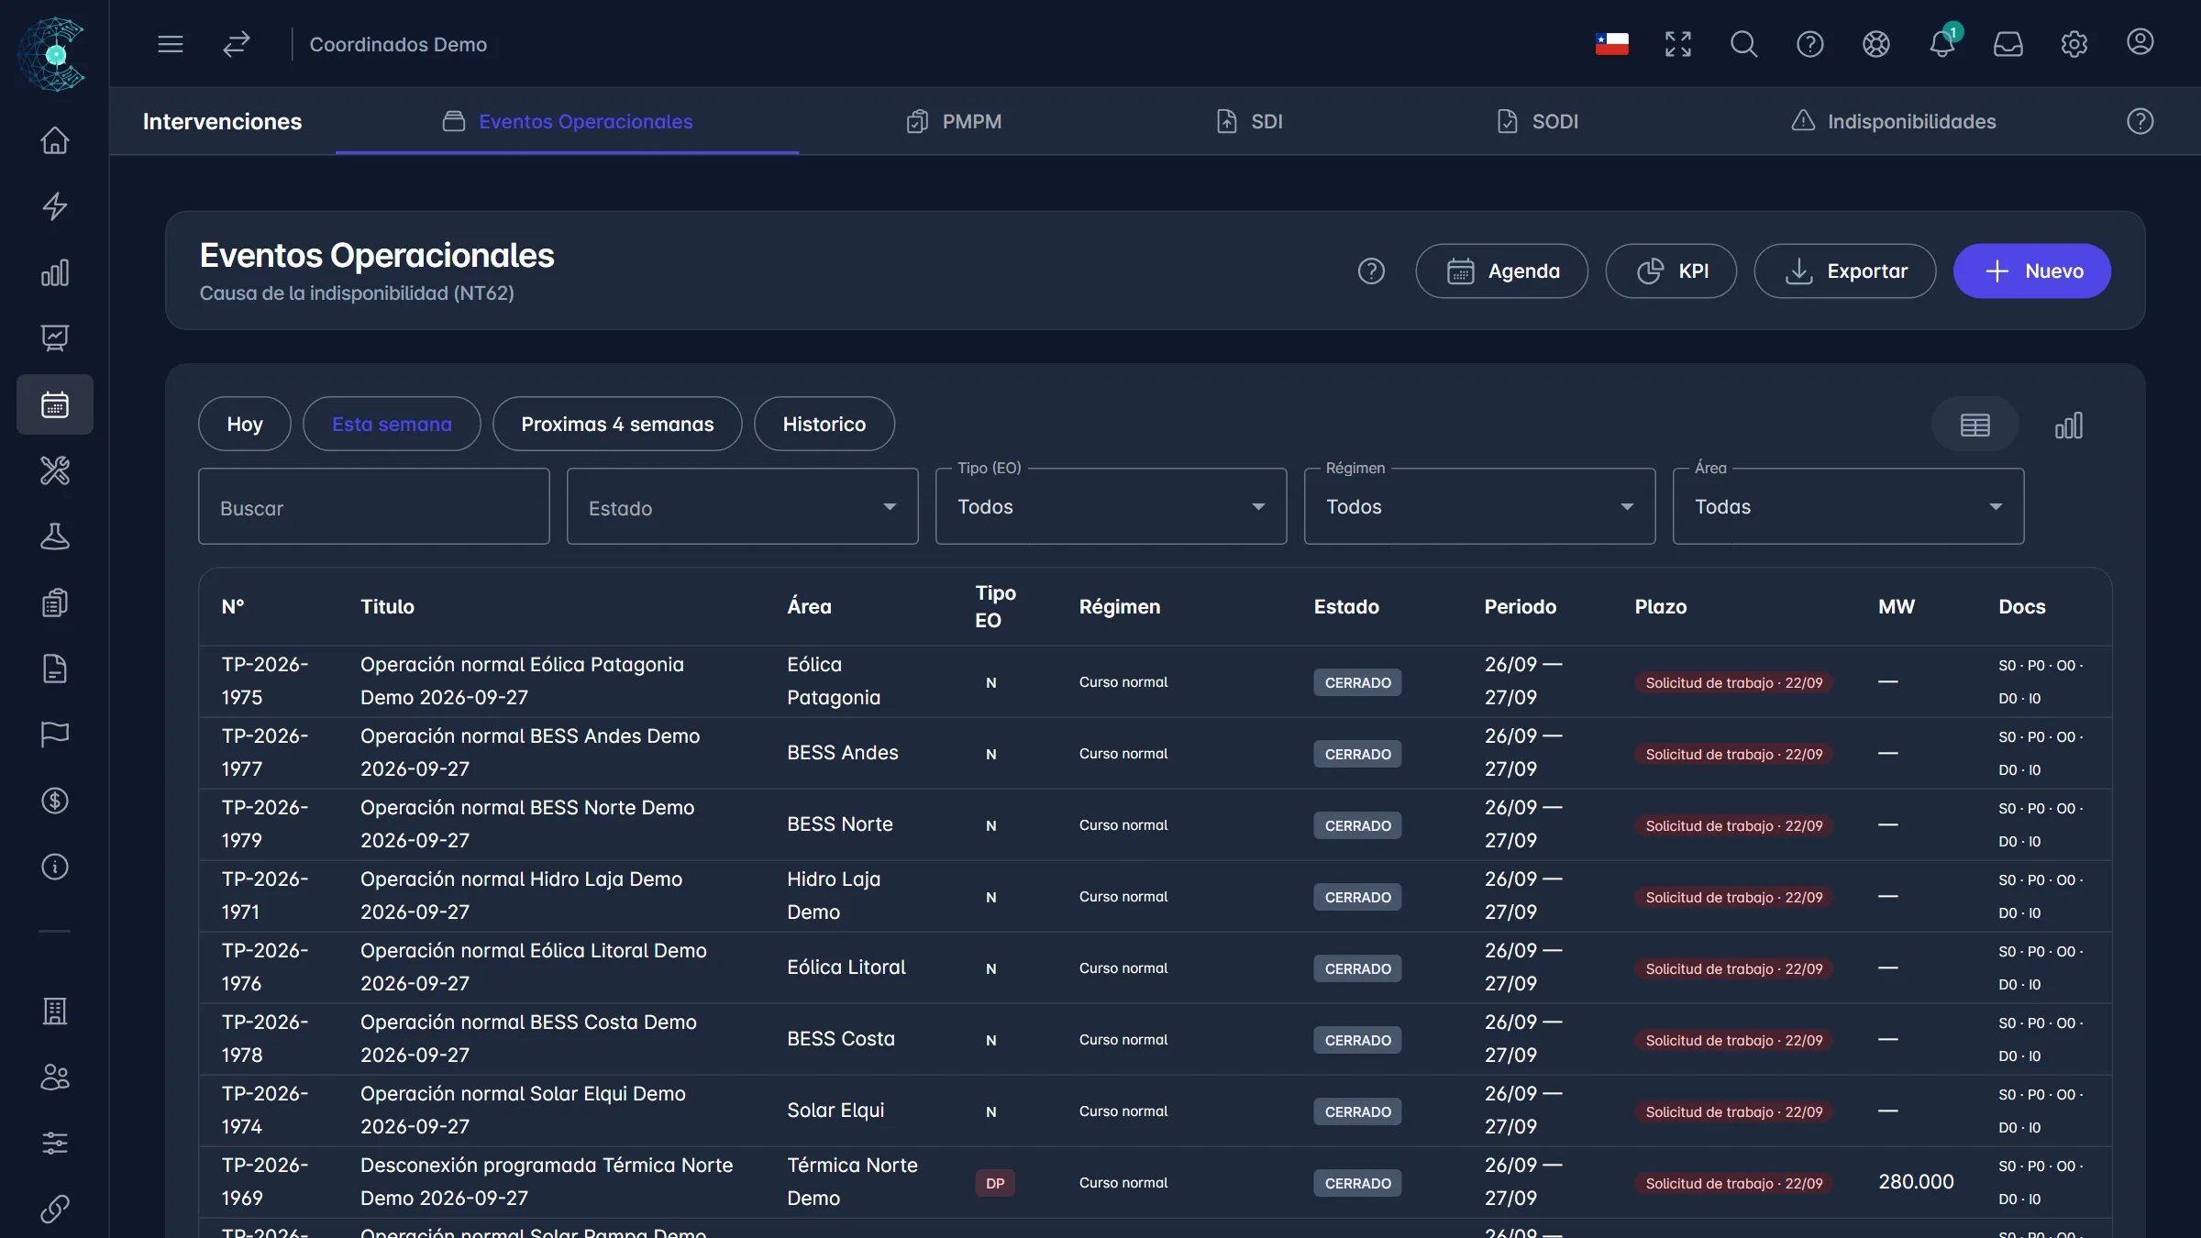Open the dollar coin sidebar icon

pos(55,801)
